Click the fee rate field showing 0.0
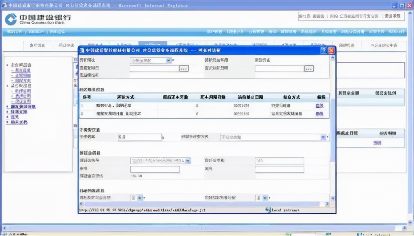Image resolution: width=414 pixels, height=236 pixels. tap(140, 137)
